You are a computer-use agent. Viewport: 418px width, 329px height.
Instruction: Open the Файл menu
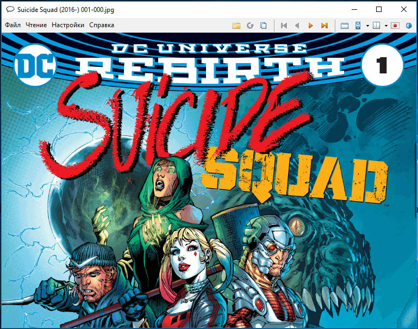tap(13, 25)
